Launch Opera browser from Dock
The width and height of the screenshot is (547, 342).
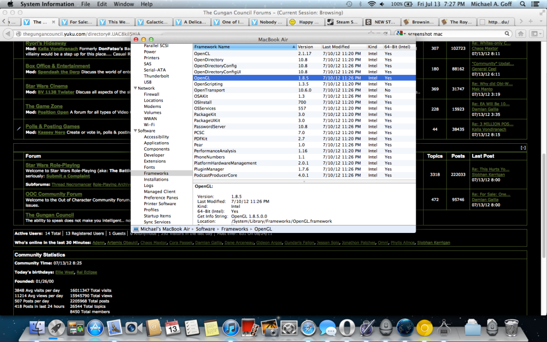pyautogui.click(x=347, y=329)
